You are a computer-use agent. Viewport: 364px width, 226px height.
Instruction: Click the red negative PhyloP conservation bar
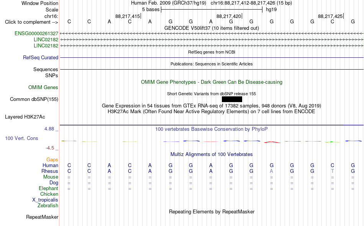[272, 142]
